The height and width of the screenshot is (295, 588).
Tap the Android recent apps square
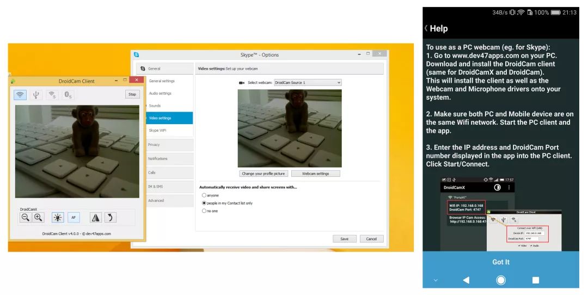[536, 280]
